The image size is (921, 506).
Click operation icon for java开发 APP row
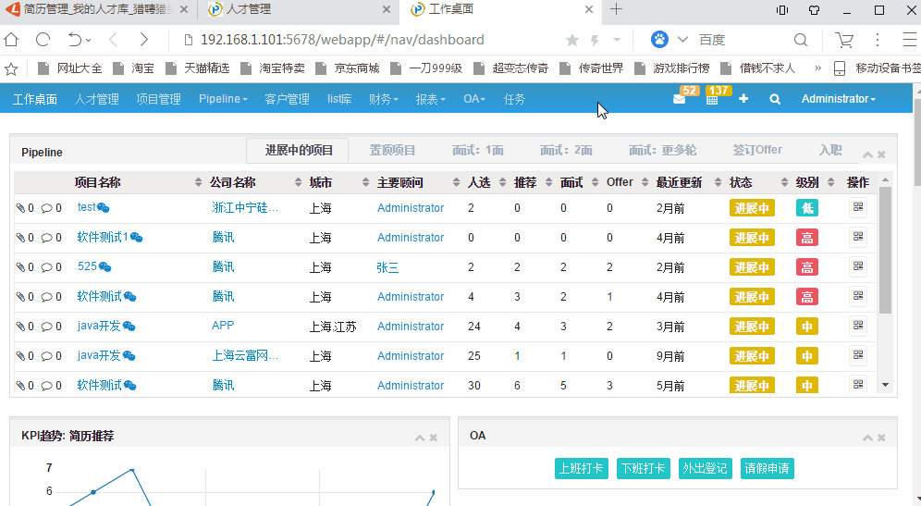point(858,325)
